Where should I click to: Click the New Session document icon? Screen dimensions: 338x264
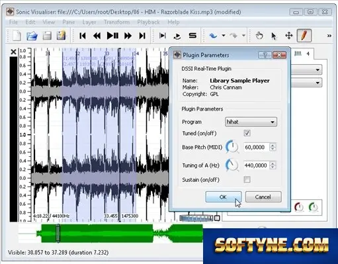[x=17, y=36]
